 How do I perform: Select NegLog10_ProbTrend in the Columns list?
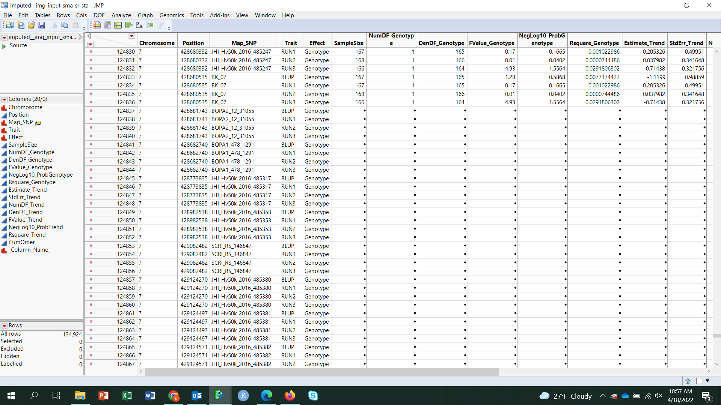pos(36,227)
